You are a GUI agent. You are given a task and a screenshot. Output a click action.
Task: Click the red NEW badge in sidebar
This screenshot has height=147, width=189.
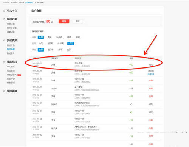click(x=19, y=75)
